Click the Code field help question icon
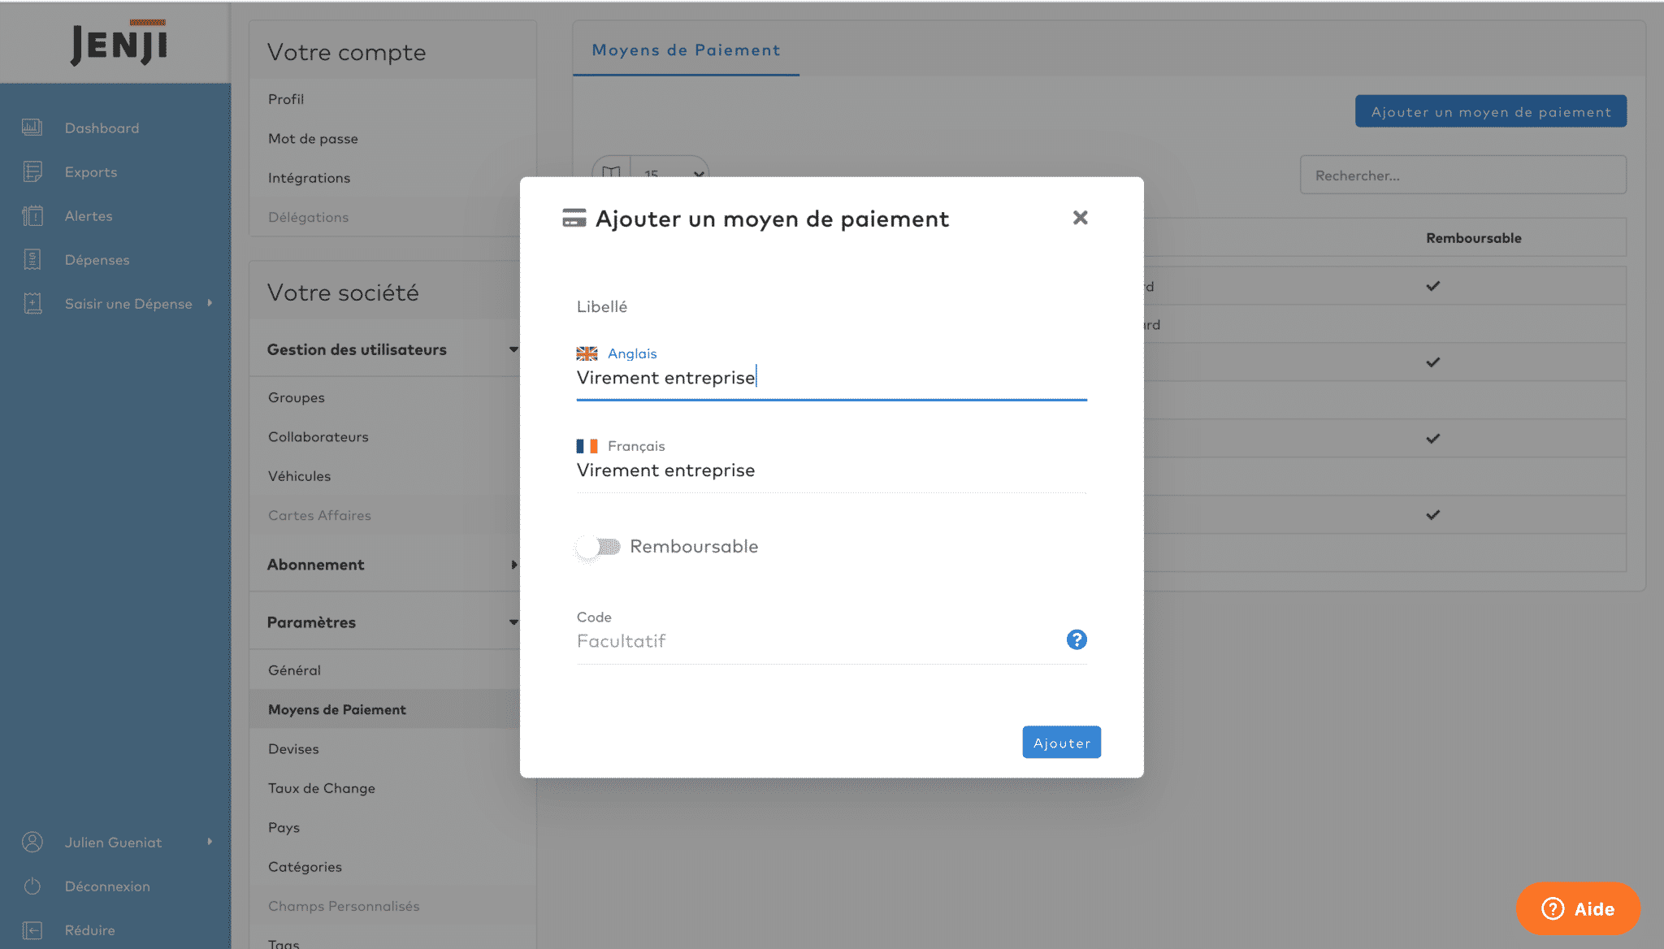Viewport: 1664px width, 949px height. pyautogui.click(x=1077, y=639)
